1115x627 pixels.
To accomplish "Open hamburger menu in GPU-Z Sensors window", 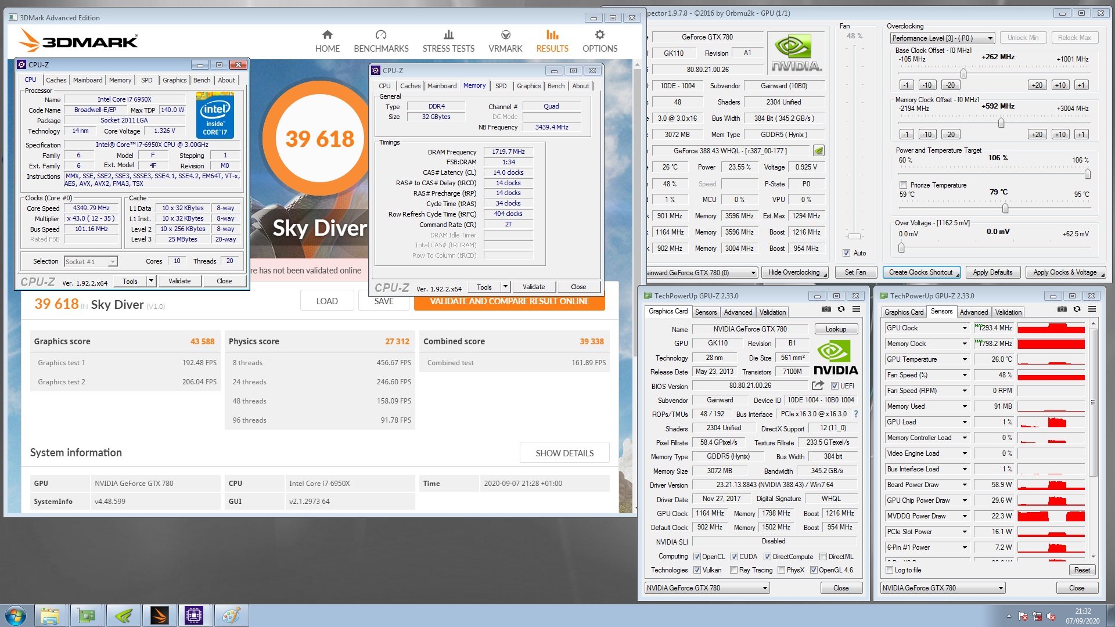I will [1092, 309].
